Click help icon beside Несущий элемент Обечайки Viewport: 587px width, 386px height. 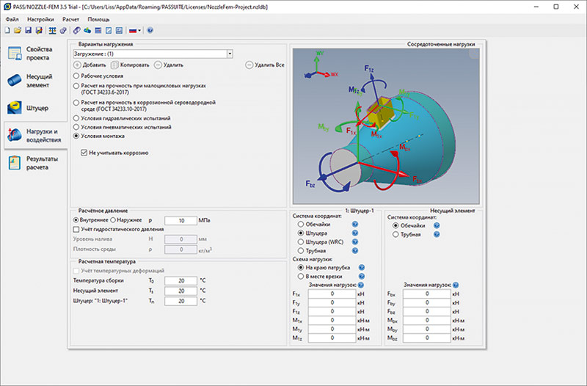pos(437,225)
